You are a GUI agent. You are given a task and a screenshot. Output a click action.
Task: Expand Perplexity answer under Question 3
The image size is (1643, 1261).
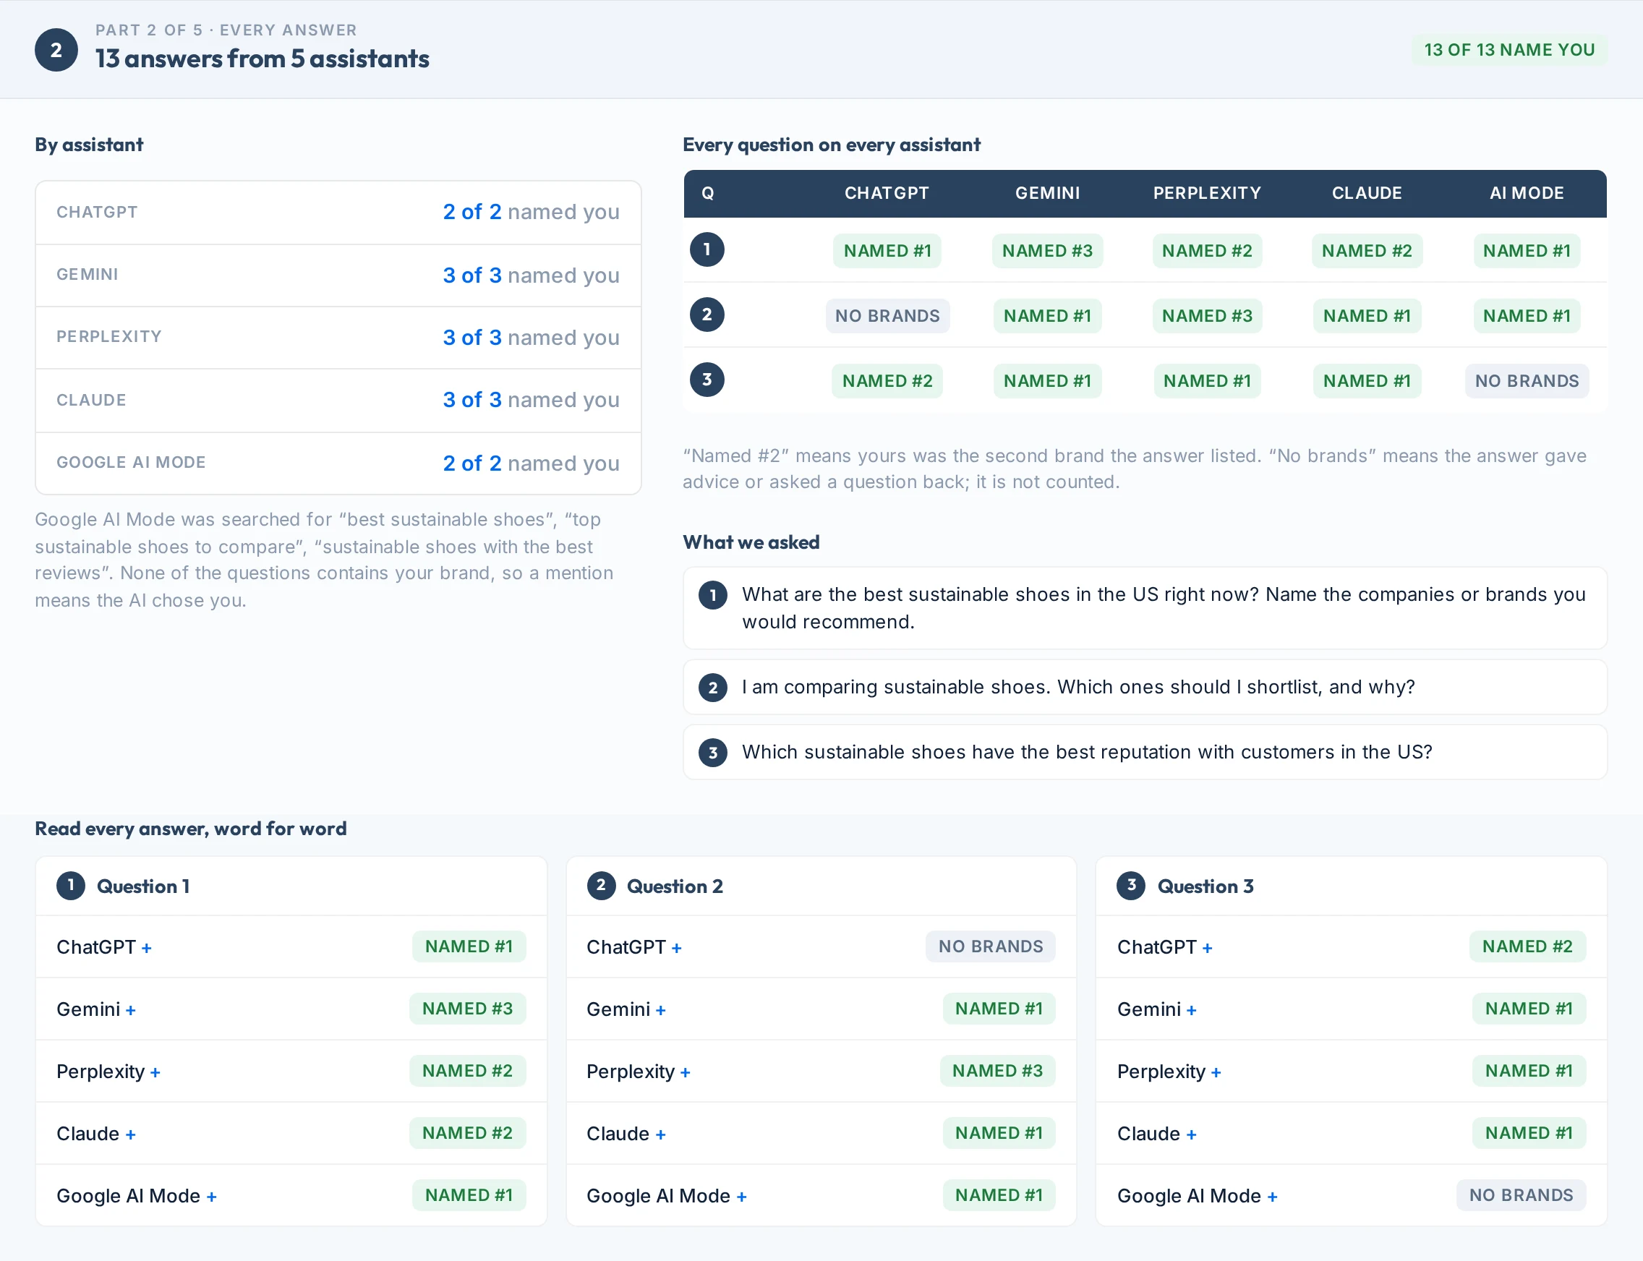pyautogui.click(x=1352, y=1072)
